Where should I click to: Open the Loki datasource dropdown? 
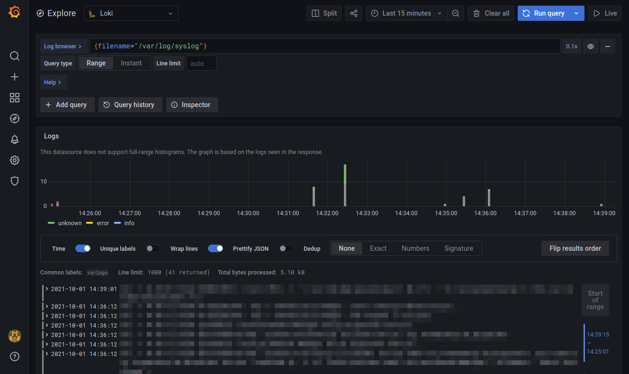[131, 13]
